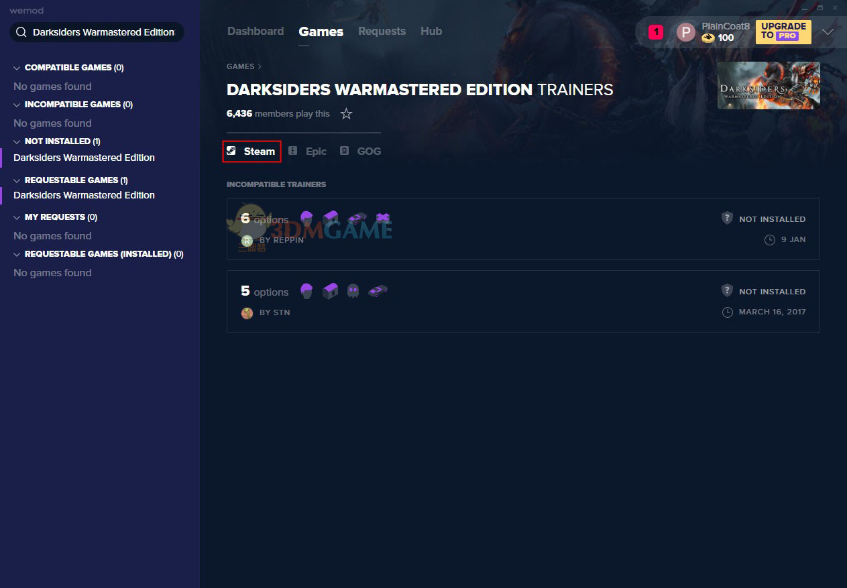Click player hair icon in REPPIN trainer

pyautogui.click(x=306, y=219)
